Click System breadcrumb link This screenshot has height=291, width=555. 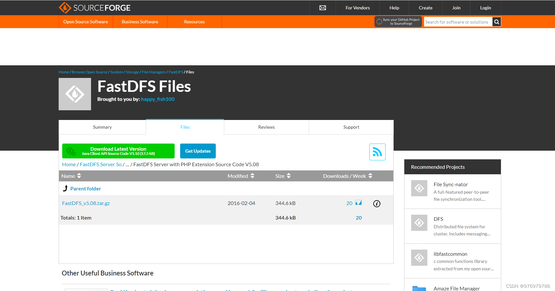(117, 72)
